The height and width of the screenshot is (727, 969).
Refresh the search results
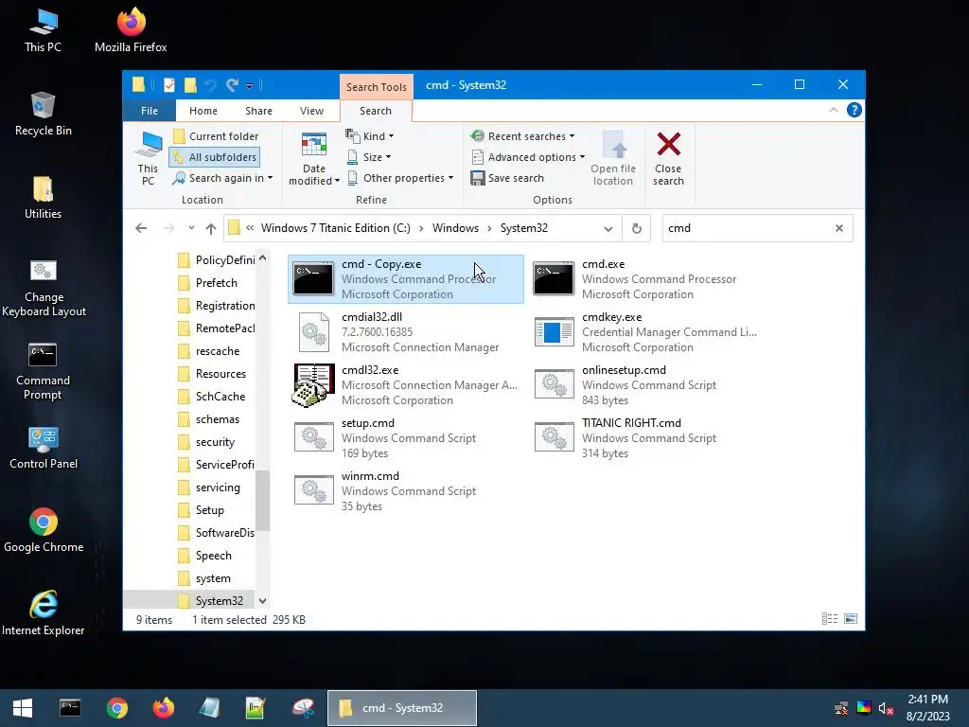[x=637, y=228]
